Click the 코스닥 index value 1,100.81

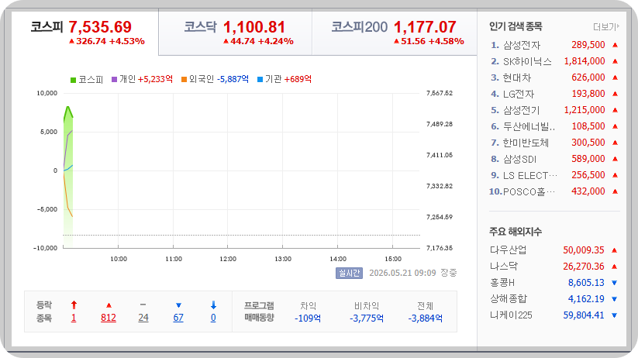(254, 27)
